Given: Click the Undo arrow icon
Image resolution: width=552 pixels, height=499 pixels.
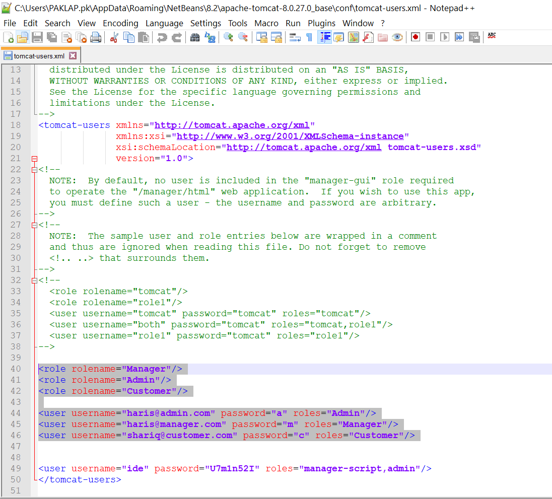Looking at the screenshot, I should [162, 37].
